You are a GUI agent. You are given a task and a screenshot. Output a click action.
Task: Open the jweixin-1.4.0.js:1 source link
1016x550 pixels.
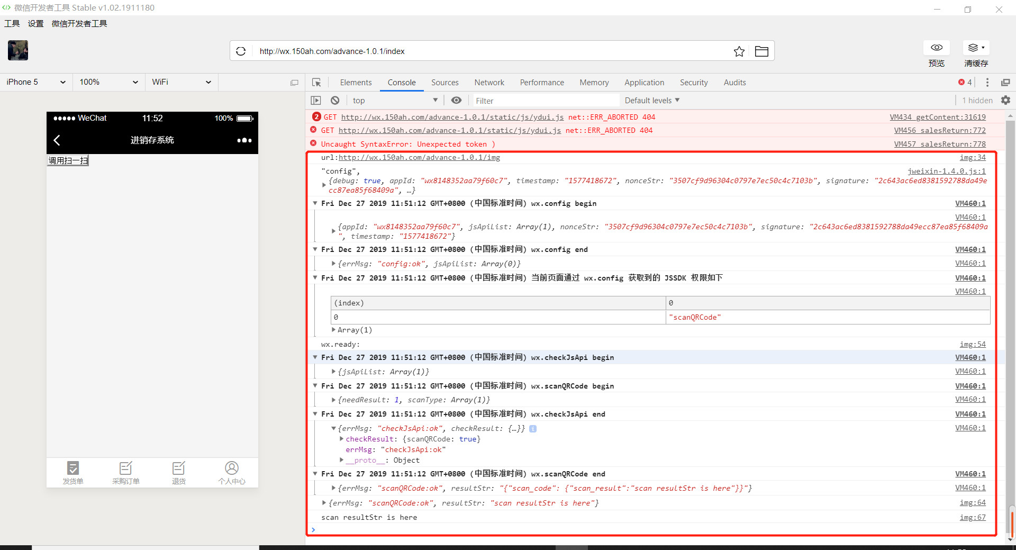(x=947, y=171)
